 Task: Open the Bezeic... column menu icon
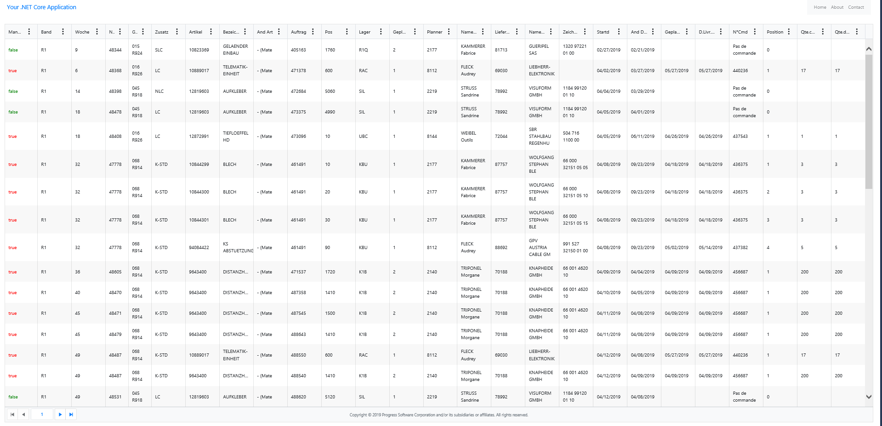click(245, 32)
